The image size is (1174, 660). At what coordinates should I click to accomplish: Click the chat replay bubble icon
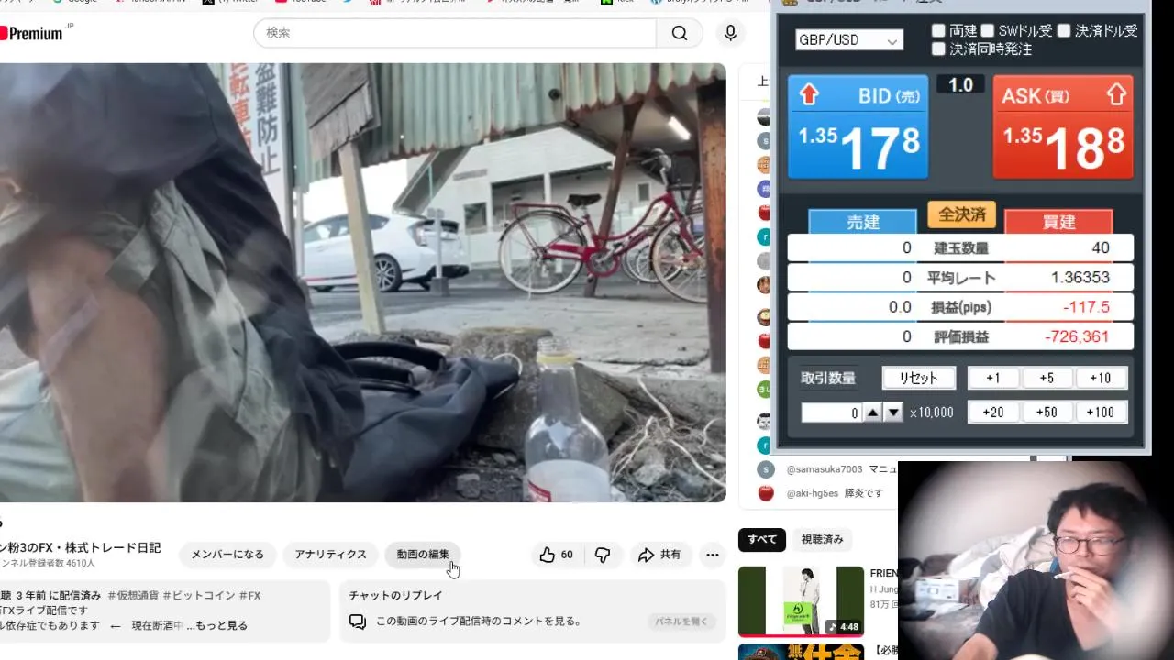tap(358, 621)
